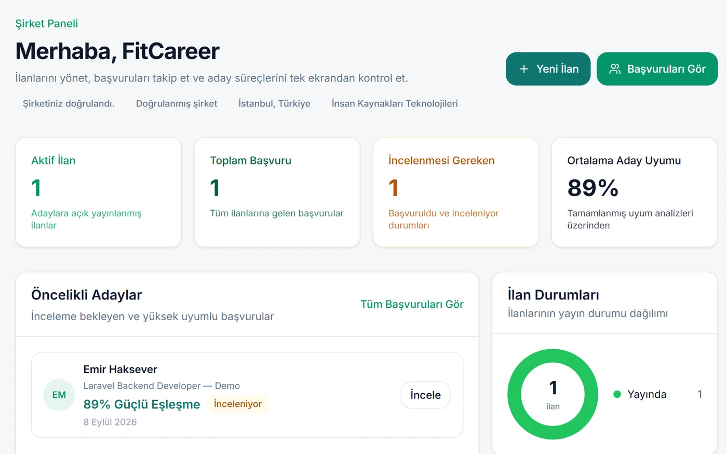Image resolution: width=727 pixels, height=454 pixels.
Task: Select candidate name Emir Haksever
Action: pos(120,369)
